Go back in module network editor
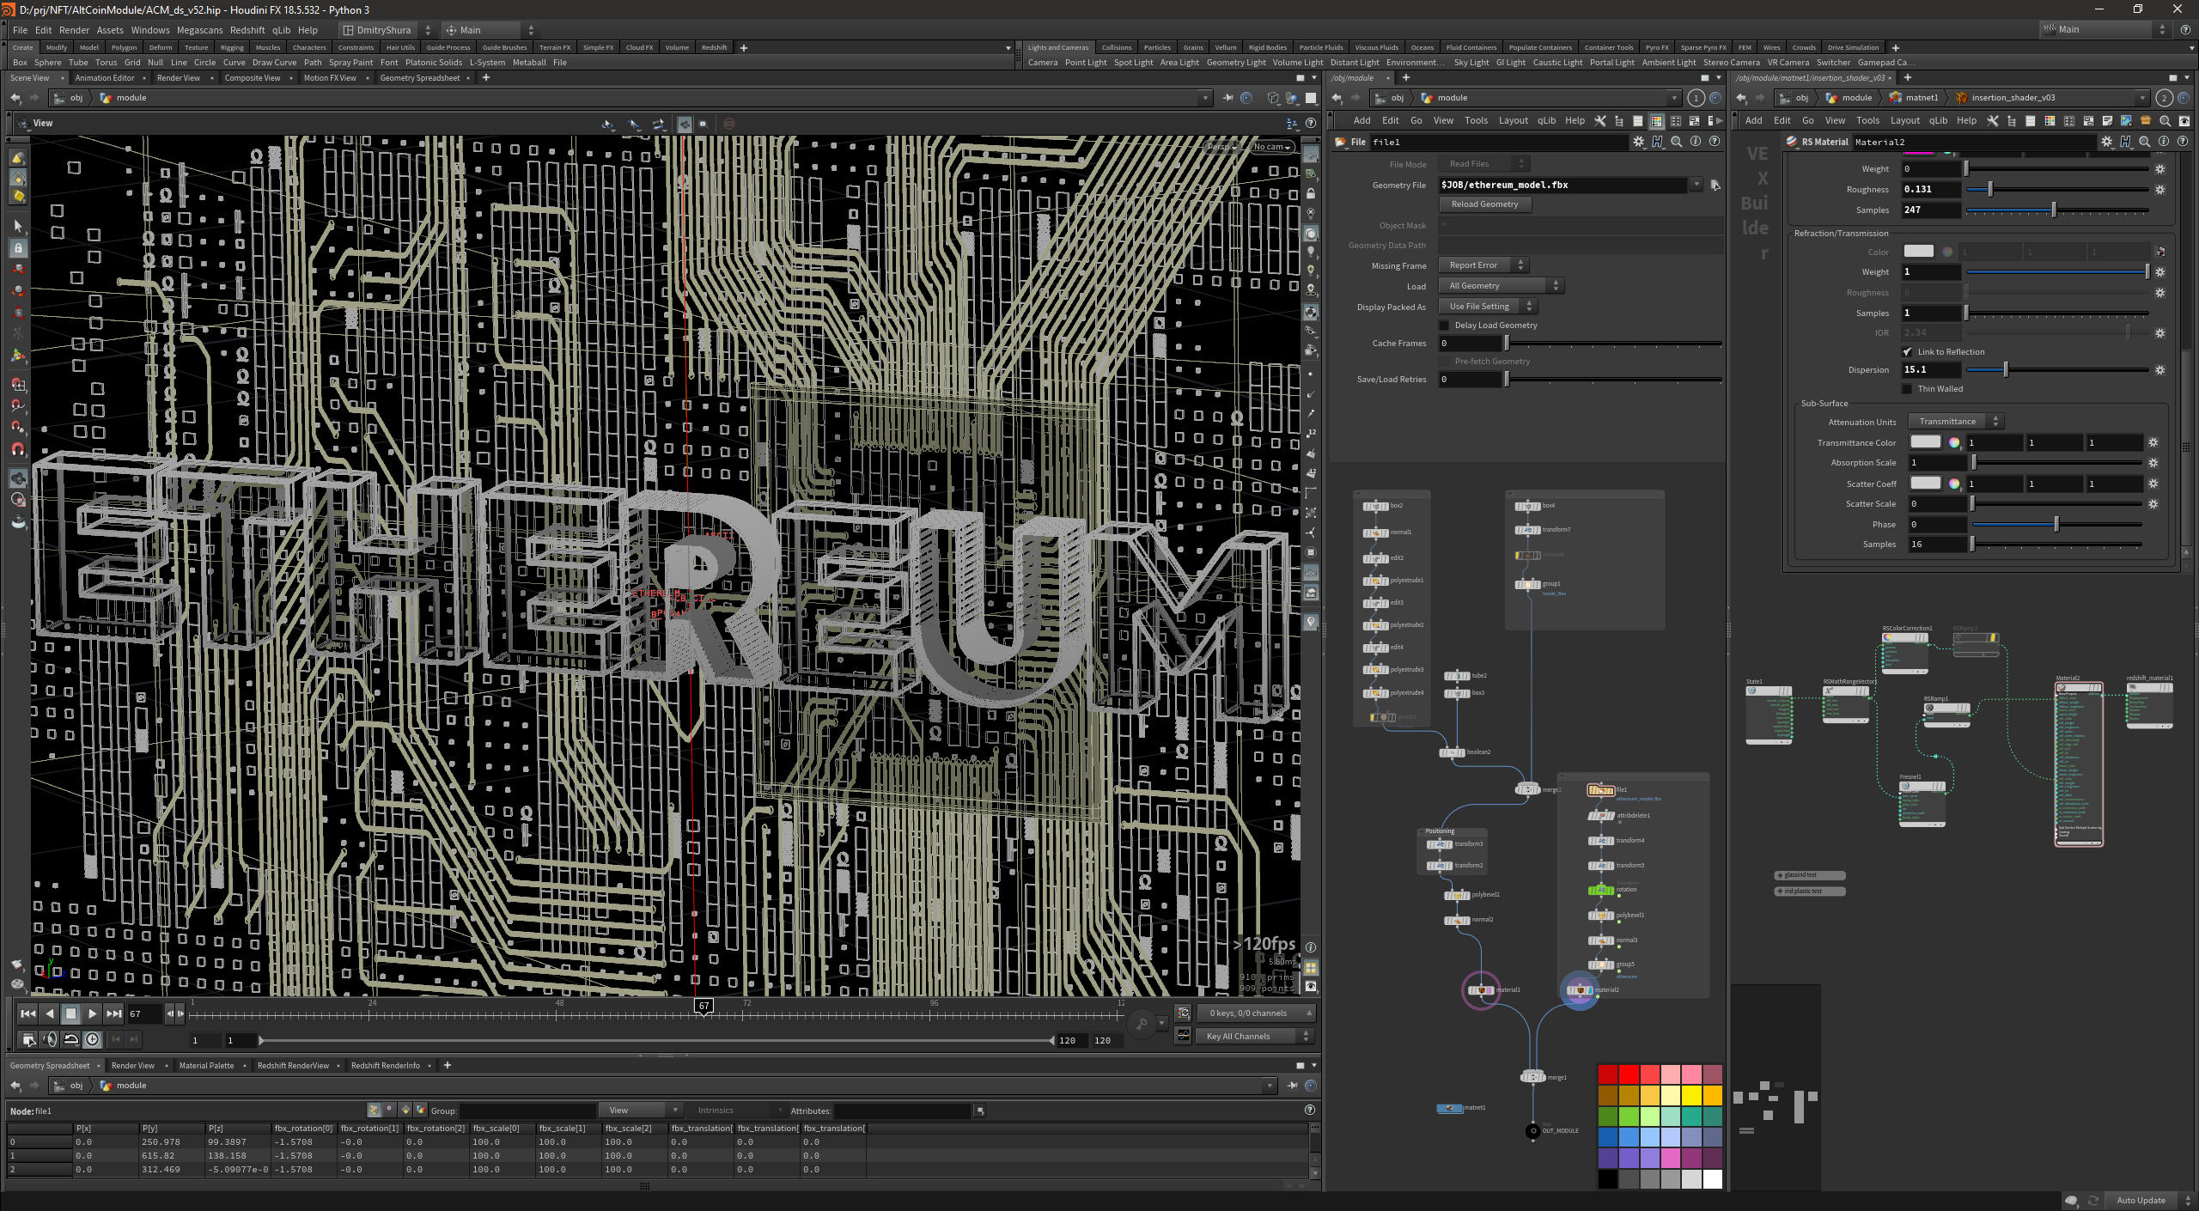Viewport: 2199px width, 1211px height. pyautogui.click(x=1337, y=98)
